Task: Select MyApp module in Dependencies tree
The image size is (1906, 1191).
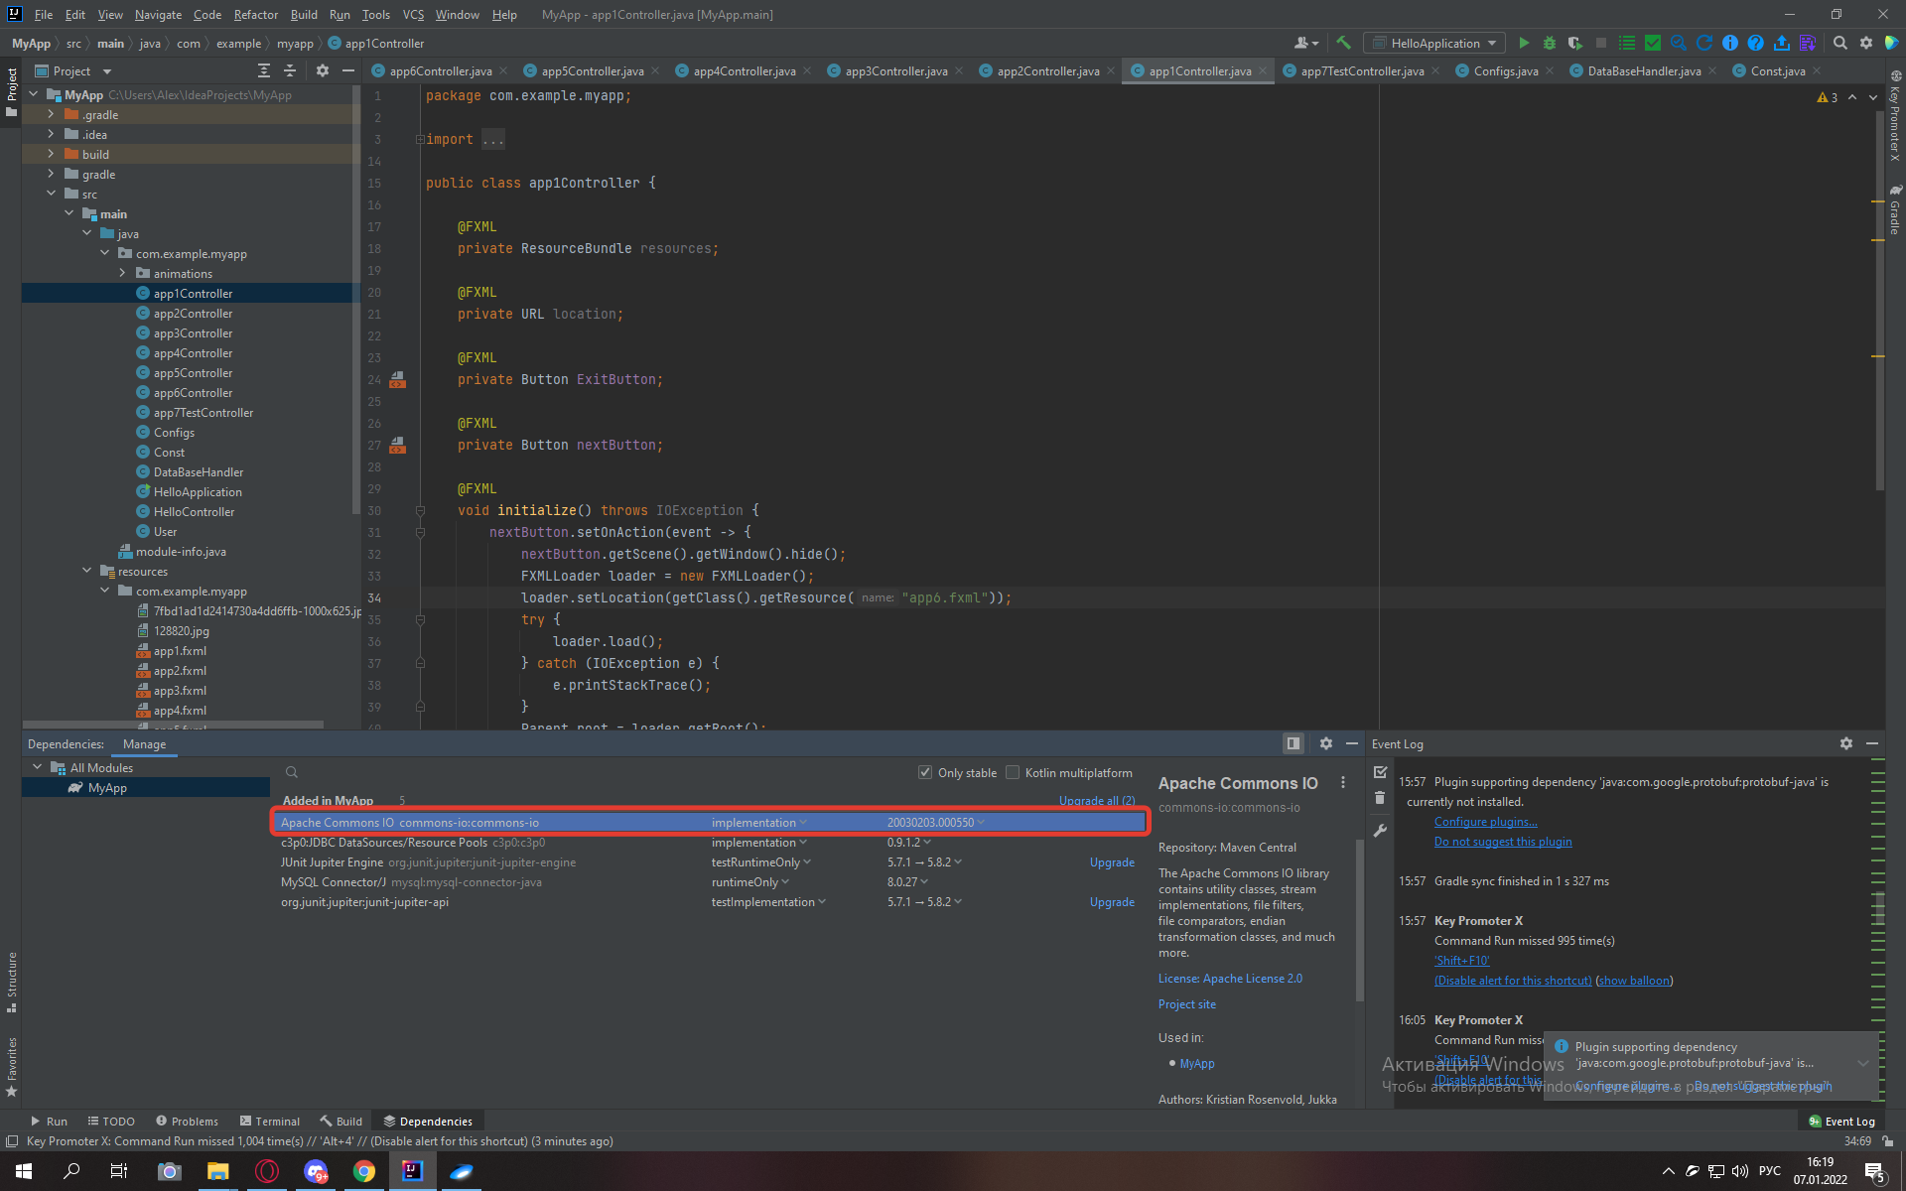Action: (145, 788)
